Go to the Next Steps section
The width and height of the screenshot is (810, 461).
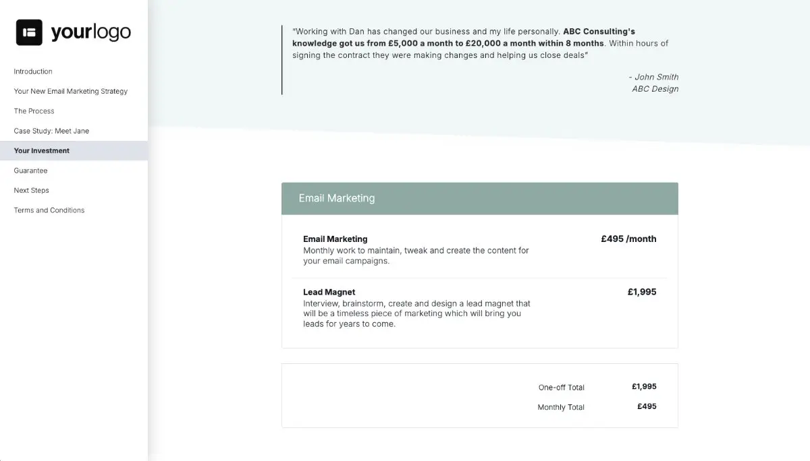pyautogui.click(x=31, y=190)
